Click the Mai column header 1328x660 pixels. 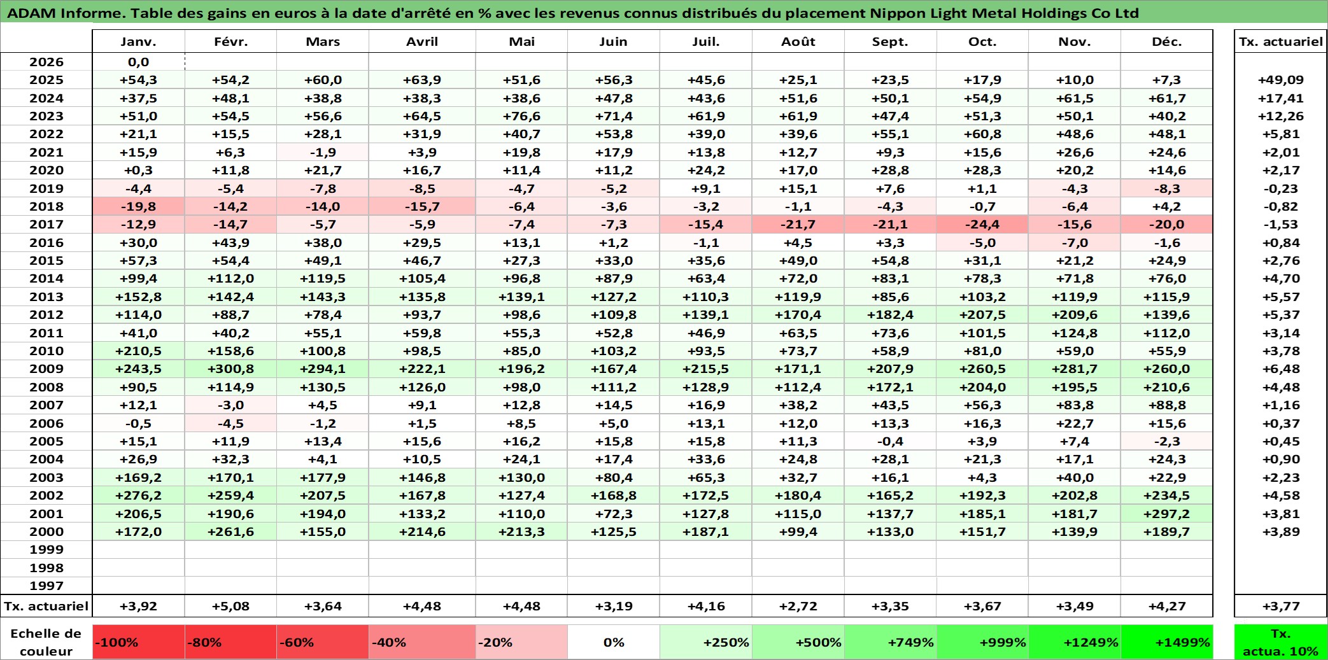pos(521,41)
